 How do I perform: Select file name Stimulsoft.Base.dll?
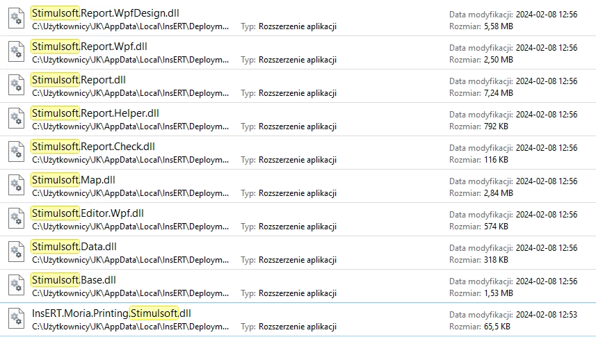[x=74, y=281]
